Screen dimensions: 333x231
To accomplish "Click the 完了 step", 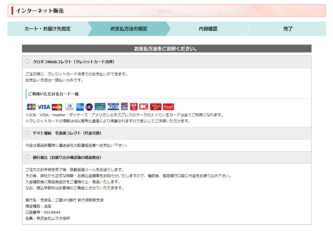I will (x=288, y=29).
